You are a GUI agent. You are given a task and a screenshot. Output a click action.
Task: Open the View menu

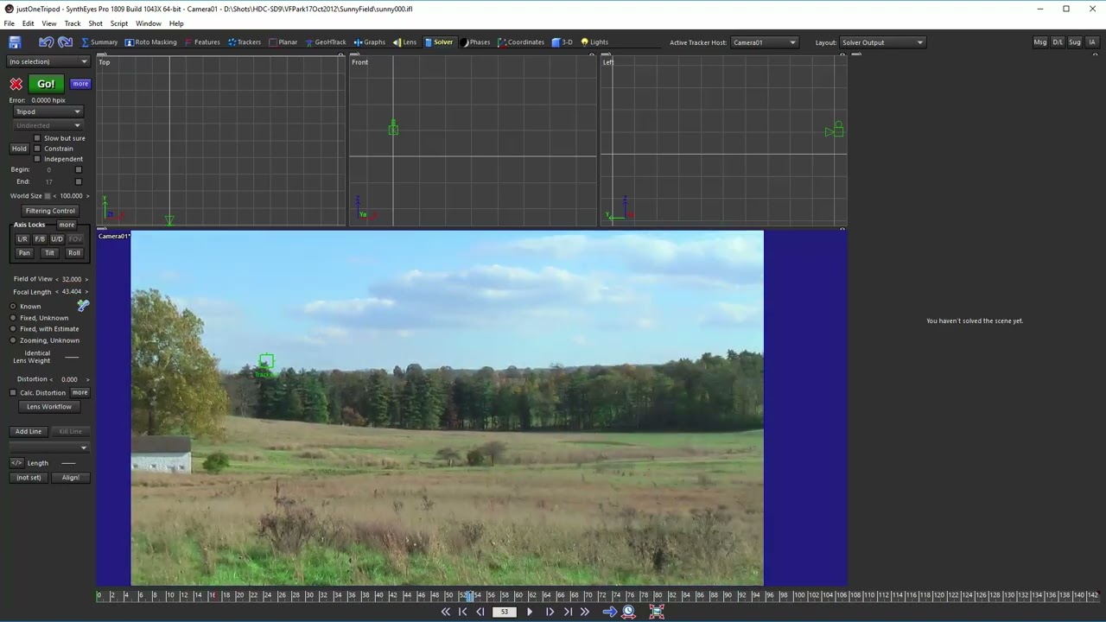(49, 23)
